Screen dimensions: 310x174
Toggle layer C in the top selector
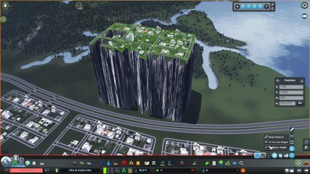249,6
